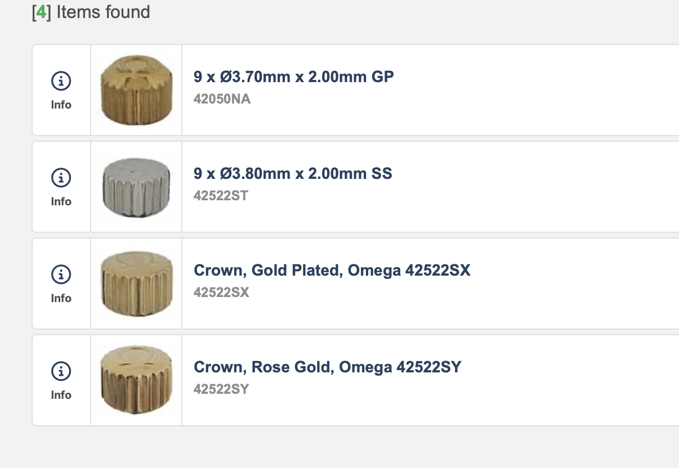
Task: Click the grey part number 42522SY
Action: 221,389
